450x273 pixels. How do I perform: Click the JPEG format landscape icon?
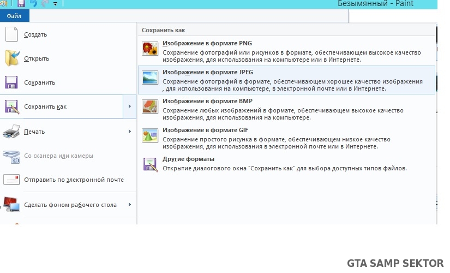pos(150,78)
